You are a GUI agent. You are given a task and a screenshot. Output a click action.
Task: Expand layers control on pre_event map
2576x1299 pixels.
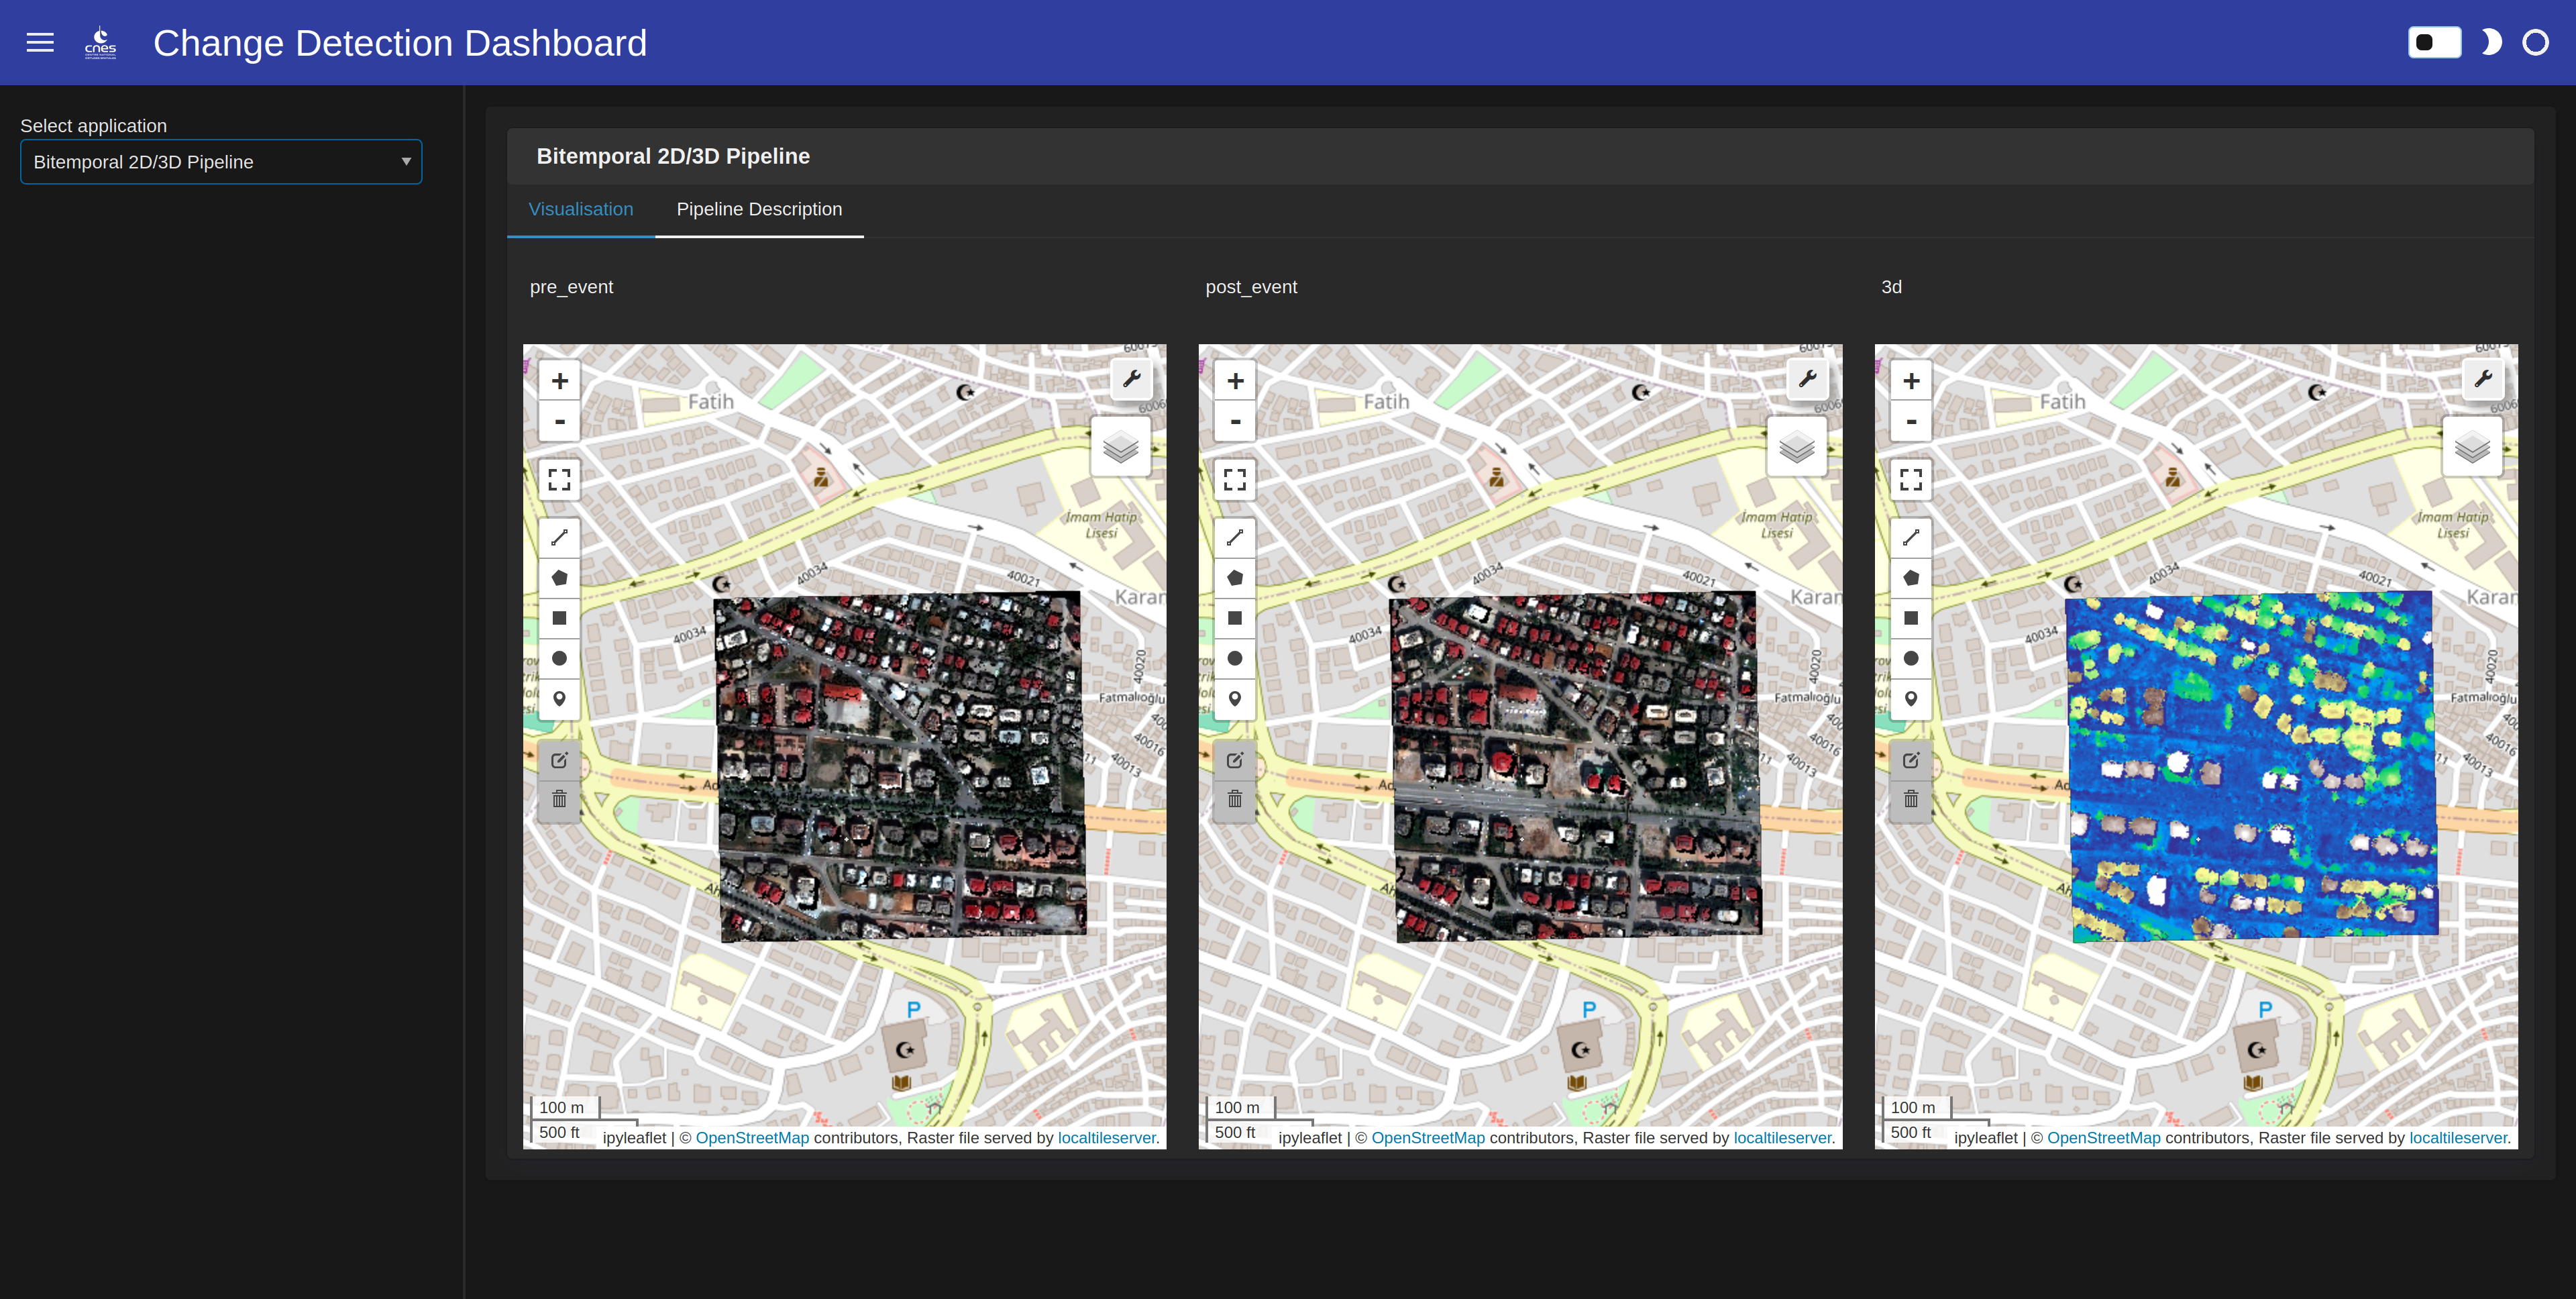1120,447
